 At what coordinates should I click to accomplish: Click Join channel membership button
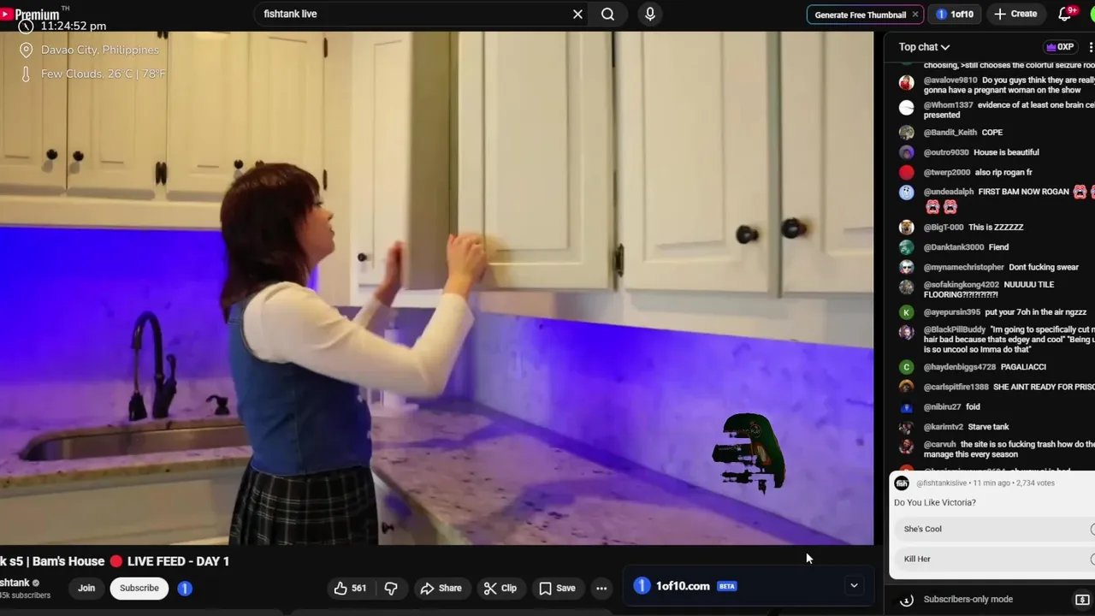[x=86, y=588]
